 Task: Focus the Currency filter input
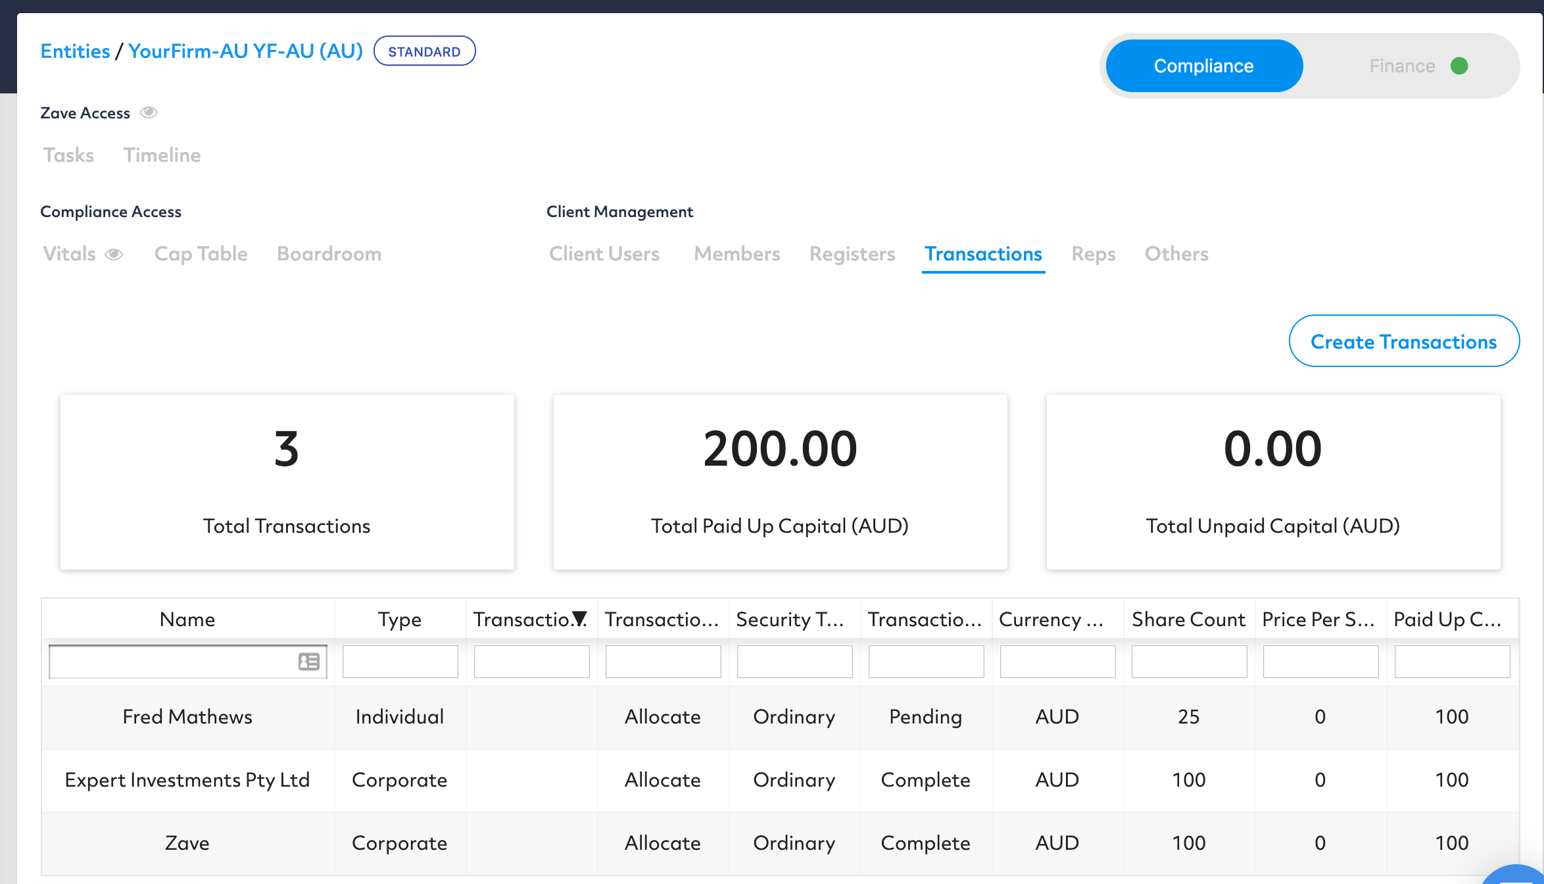pyautogui.click(x=1058, y=662)
